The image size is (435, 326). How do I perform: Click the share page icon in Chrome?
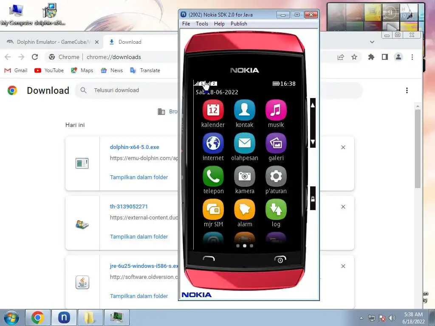[341, 57]
